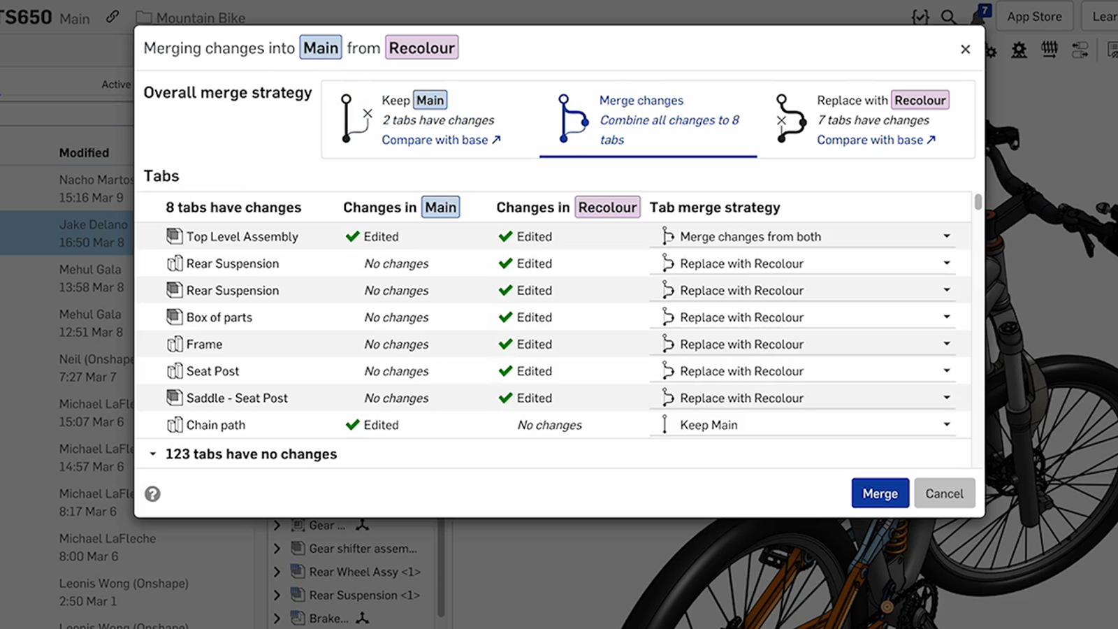
Task: Click the Mountain Bike folder icon
Action: click(143, 17)
